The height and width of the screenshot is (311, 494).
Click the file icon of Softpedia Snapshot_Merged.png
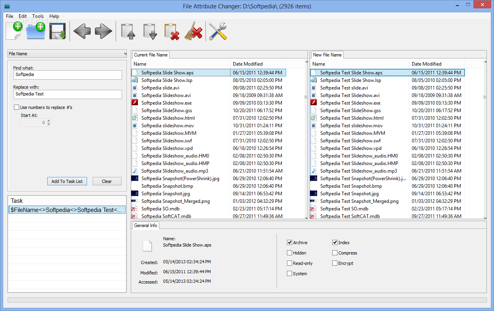[135, 201]
